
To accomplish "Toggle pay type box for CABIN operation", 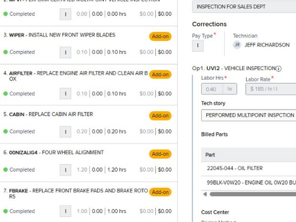I will 65,131.
